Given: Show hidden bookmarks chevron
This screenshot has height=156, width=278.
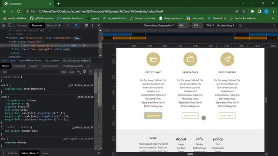Looking at the screenshot, I should (273, 18).
